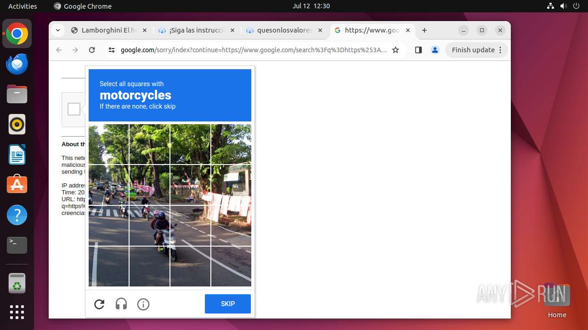Open Help from dock
The height and width of the screenshot is (330, 588).
[17, 215]
